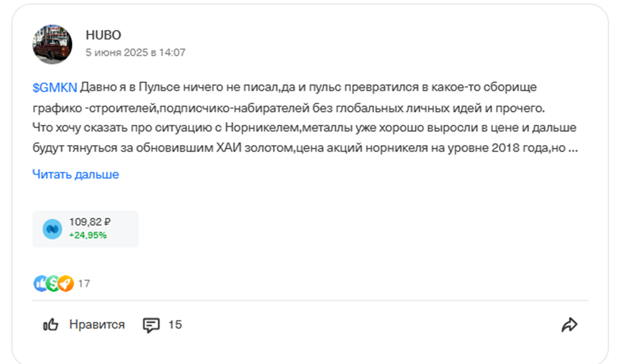
Task: Click the reaction count 17
Action: tap(83, 284)
